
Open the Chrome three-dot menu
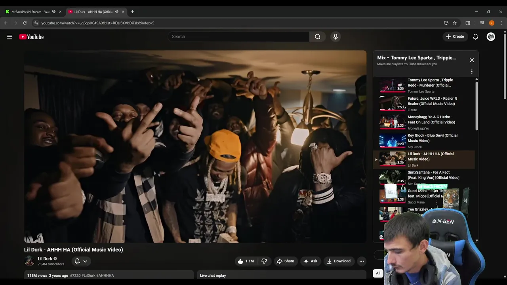501,23
